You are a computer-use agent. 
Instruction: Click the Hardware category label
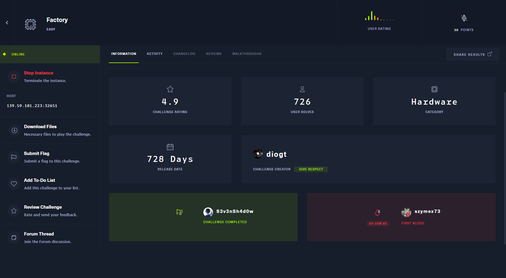[434, 102]
